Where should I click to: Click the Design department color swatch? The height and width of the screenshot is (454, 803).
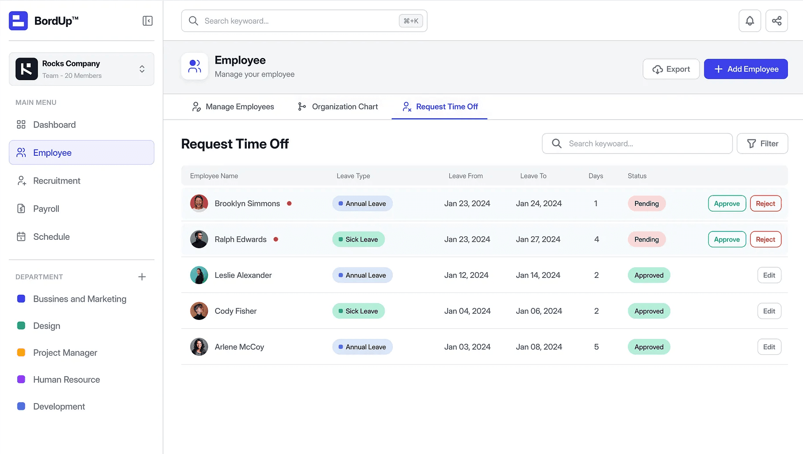coord(21,325)
